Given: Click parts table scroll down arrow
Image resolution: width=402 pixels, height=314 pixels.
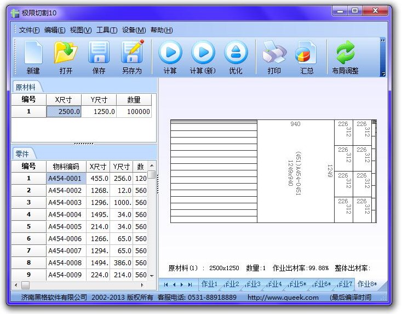Looking at the screenshot, I should pos(152,276).
